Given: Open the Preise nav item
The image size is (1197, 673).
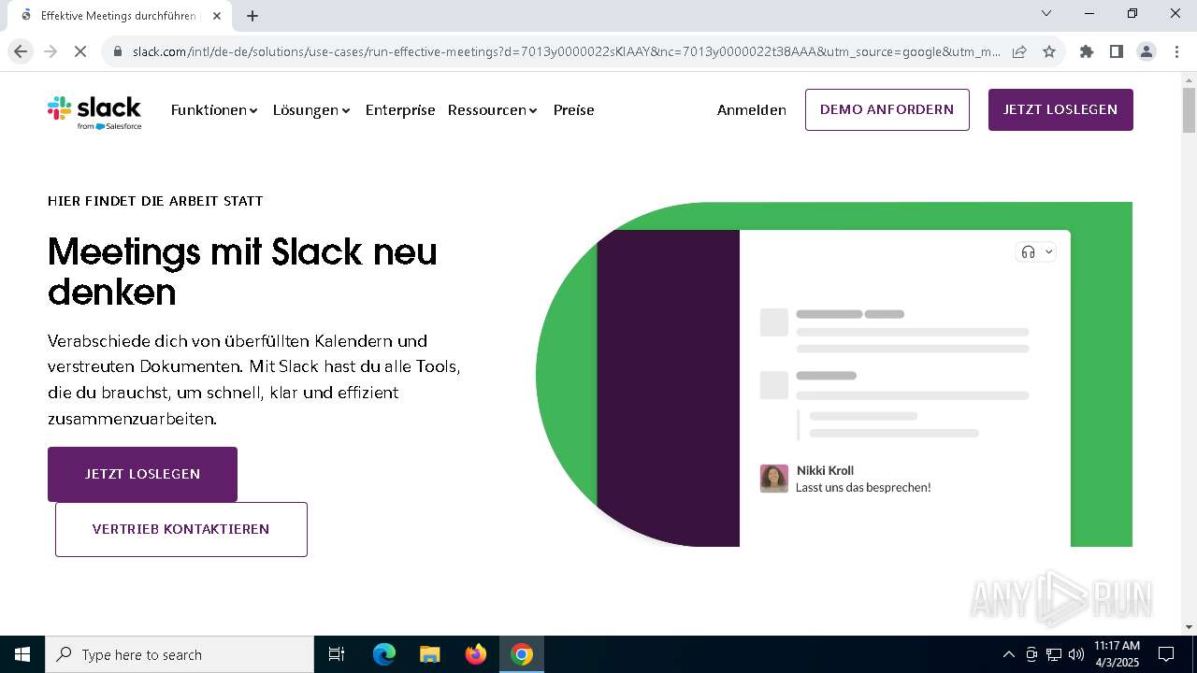Looking at the screenshot, I should coord(574,110).
